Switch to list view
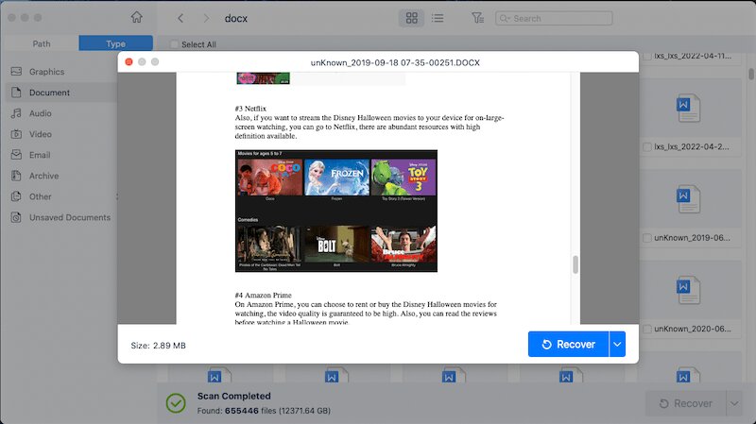 (x=438, y=18)
